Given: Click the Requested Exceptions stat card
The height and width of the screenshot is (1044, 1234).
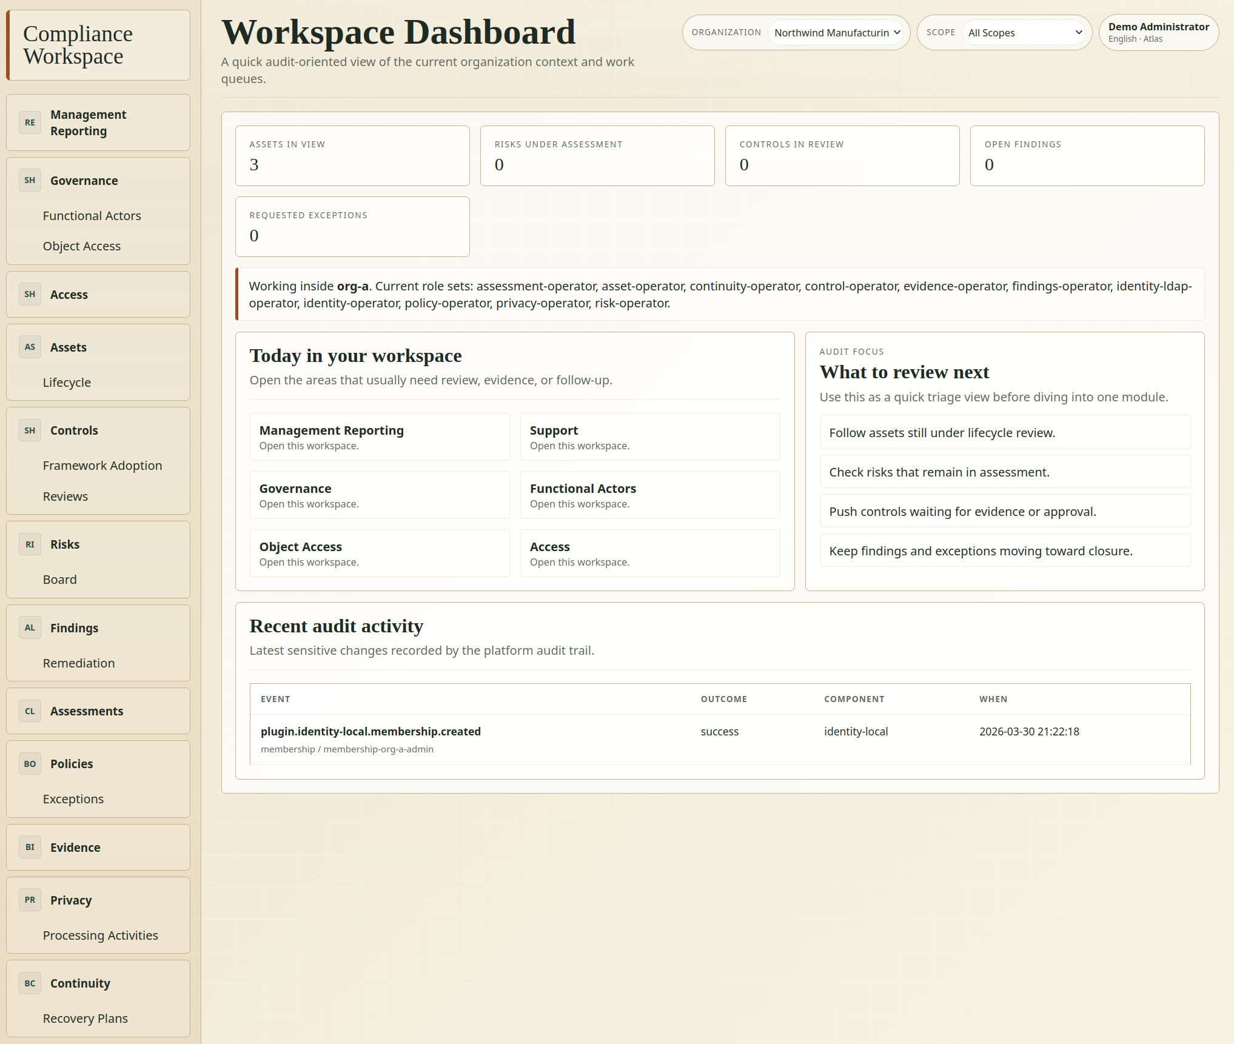Looking at the screenshot, I should pyautogui.click(x=352, y=227).
